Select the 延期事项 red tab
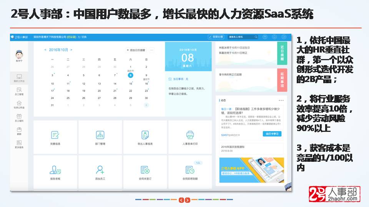Screen dimensions: 369x207 point(282,80)
